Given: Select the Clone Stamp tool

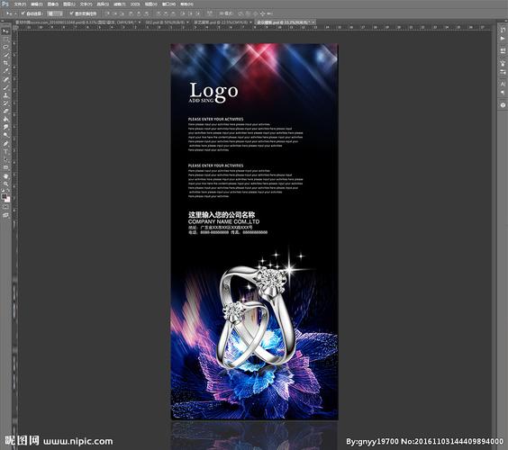Looking at the screenshot, I should (x=5, y=95).
